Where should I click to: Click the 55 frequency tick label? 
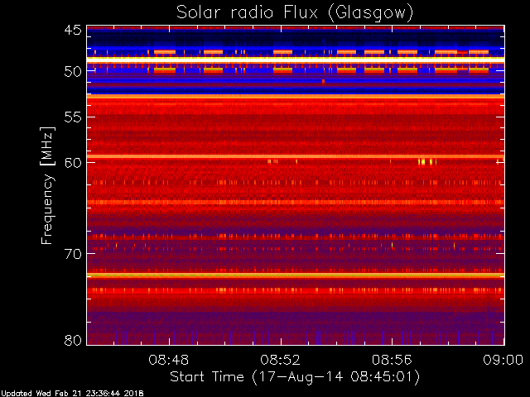tap(73, 117)
